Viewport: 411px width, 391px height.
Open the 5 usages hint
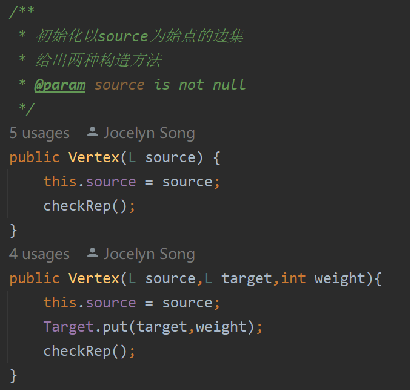coord(39,133)
